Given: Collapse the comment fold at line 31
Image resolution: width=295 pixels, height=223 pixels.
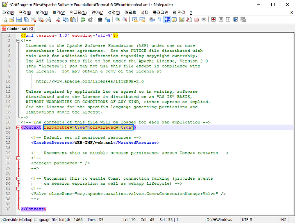Looking at the screenshot, I should pyautogui.click(x=18, y=189).
